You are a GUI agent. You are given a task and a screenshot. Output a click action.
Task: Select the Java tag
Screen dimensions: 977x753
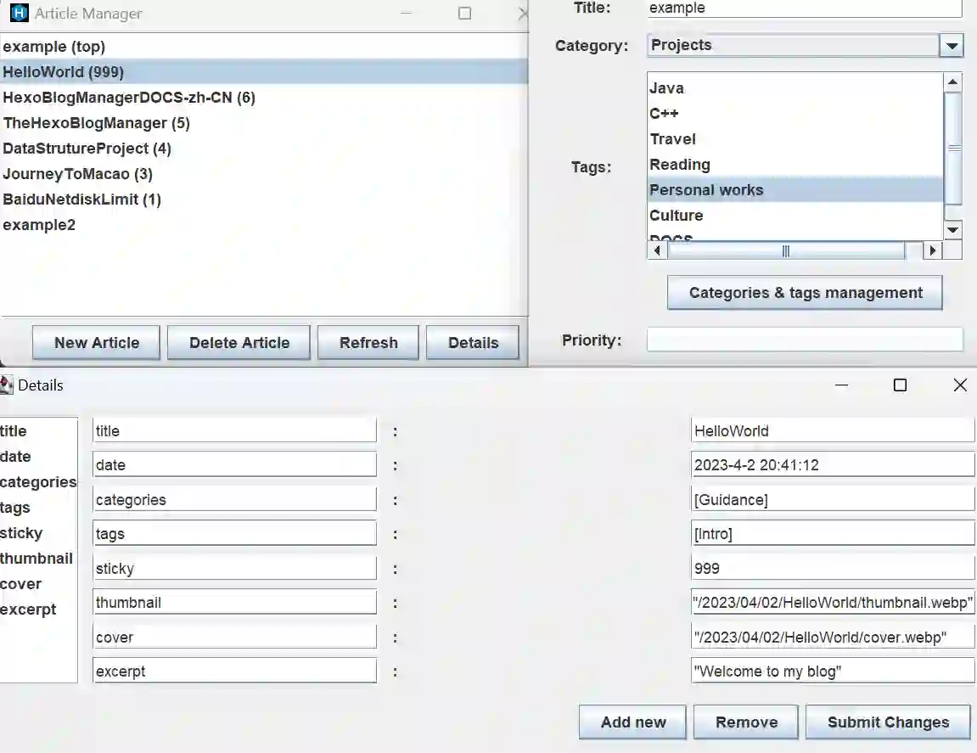click(x=795, y=88)
